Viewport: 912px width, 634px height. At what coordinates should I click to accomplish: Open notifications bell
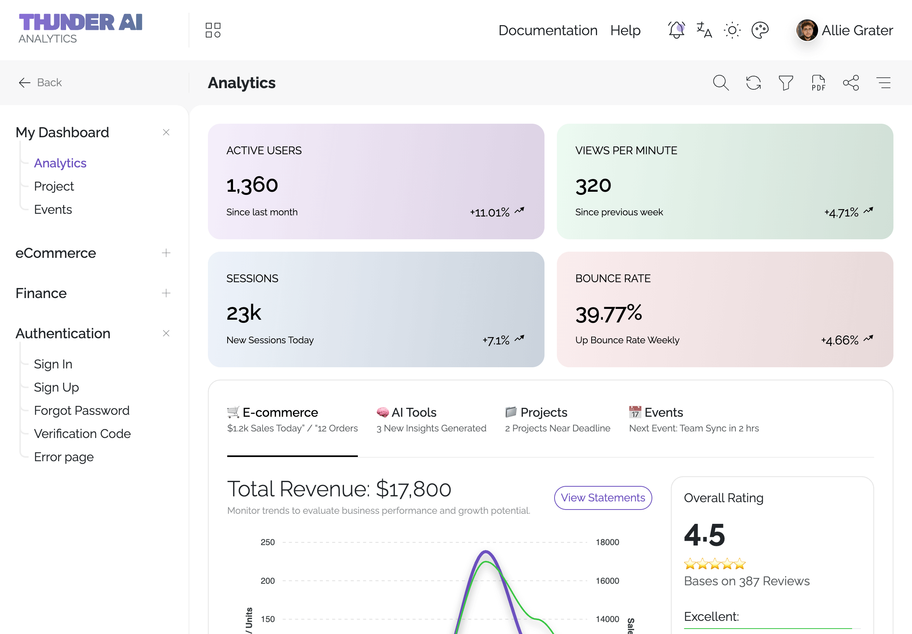[676, 30]
